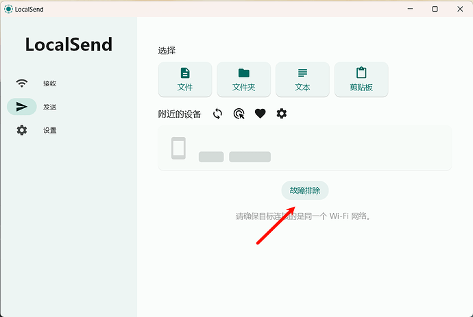Screen dimensions: 473x317
Task: Choose the 文件夹 (Folder) option
Action: [244, 79]
